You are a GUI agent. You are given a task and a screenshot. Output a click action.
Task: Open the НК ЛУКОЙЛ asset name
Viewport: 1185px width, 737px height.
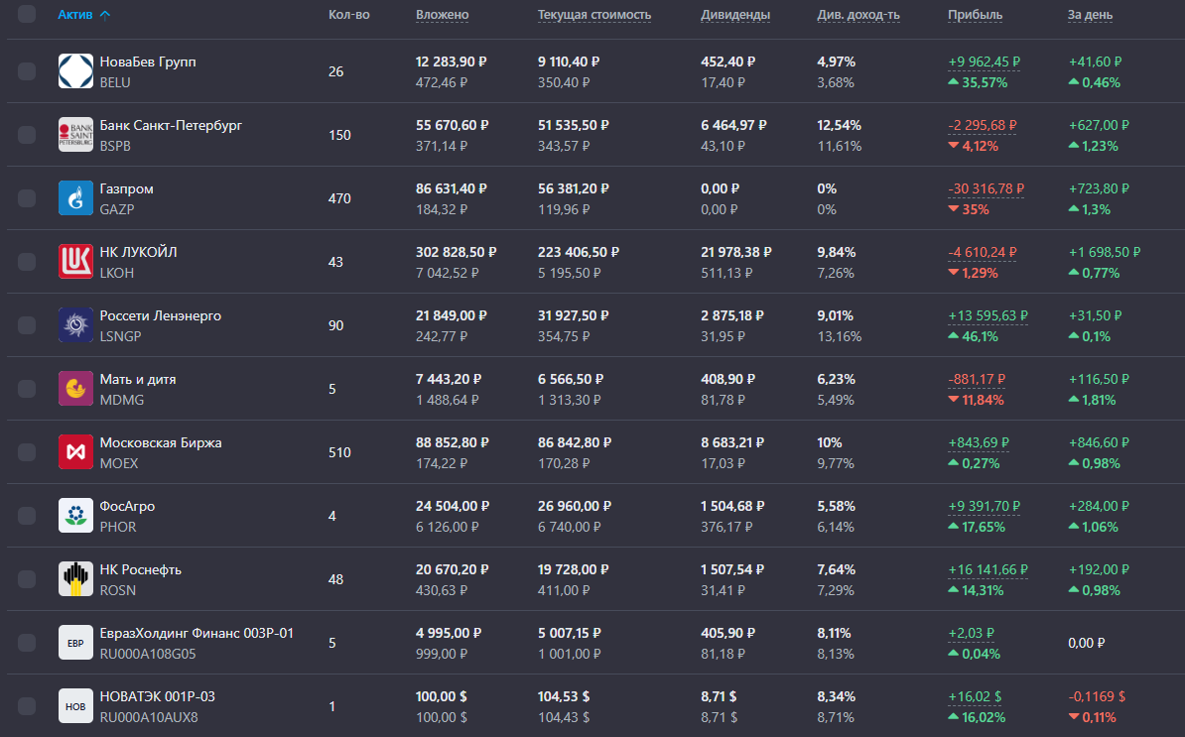click(x=138, y=252)
